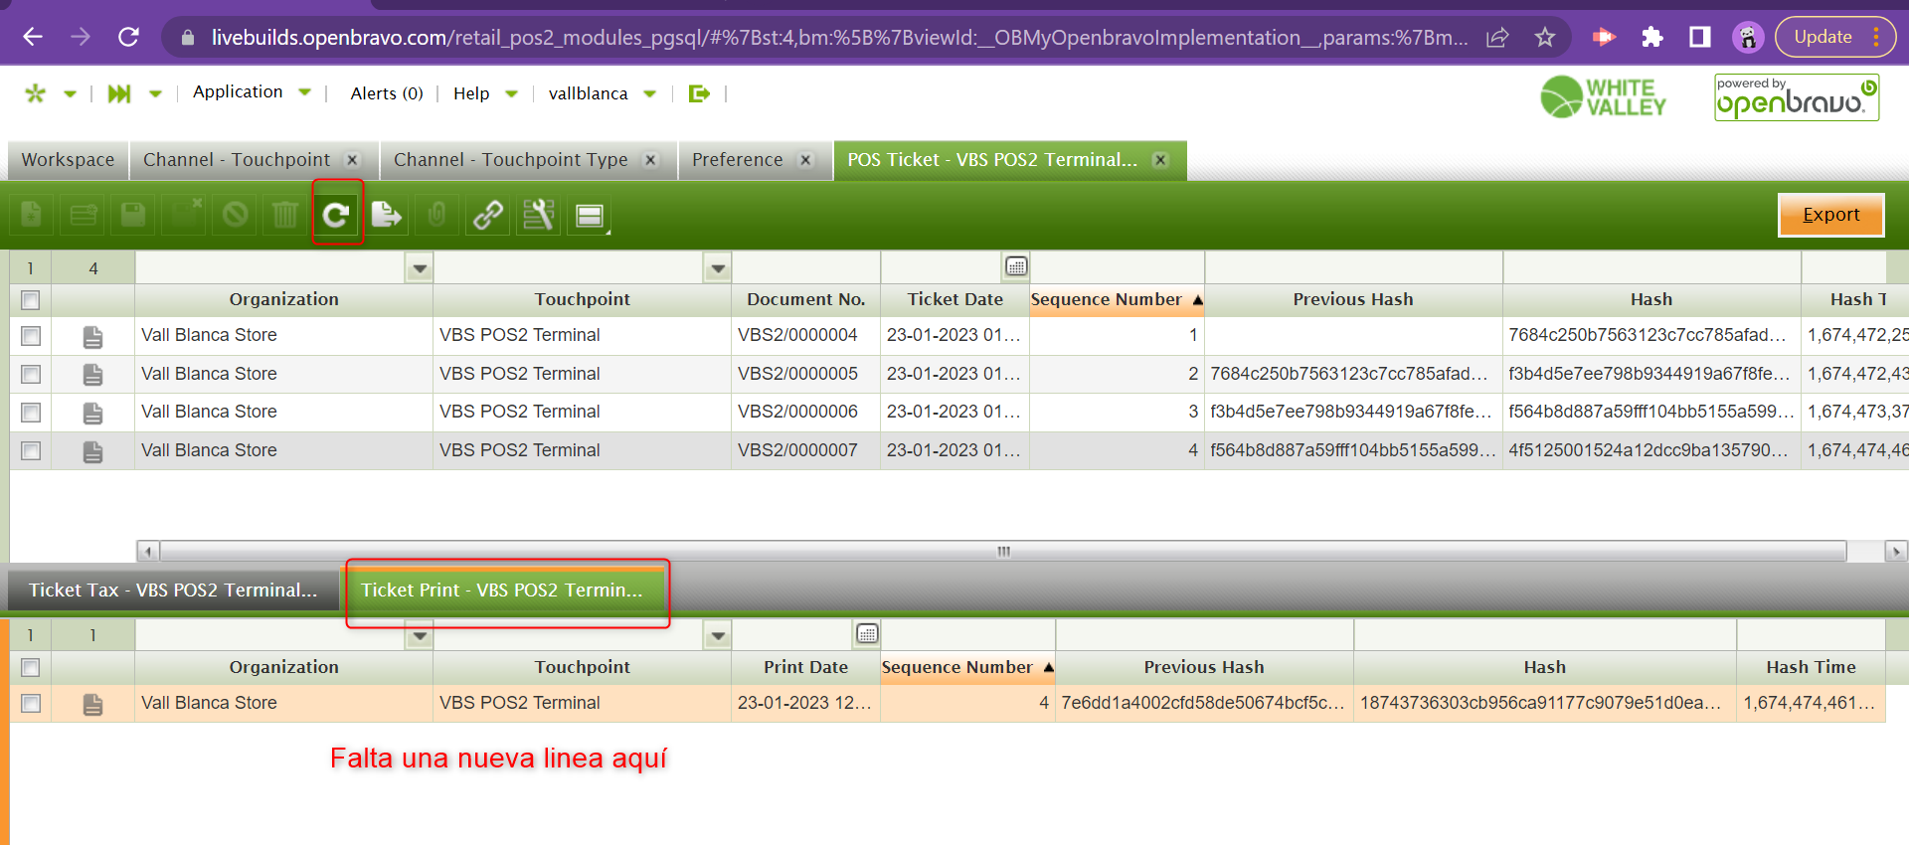The image size is (1909, 845).
Task: Expand the vallblanca user dropdown arrow
Action: pyautogui.click(x=650, y=94)
